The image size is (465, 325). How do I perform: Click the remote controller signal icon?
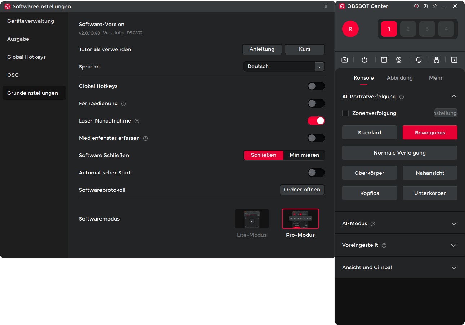coord(437,60)
